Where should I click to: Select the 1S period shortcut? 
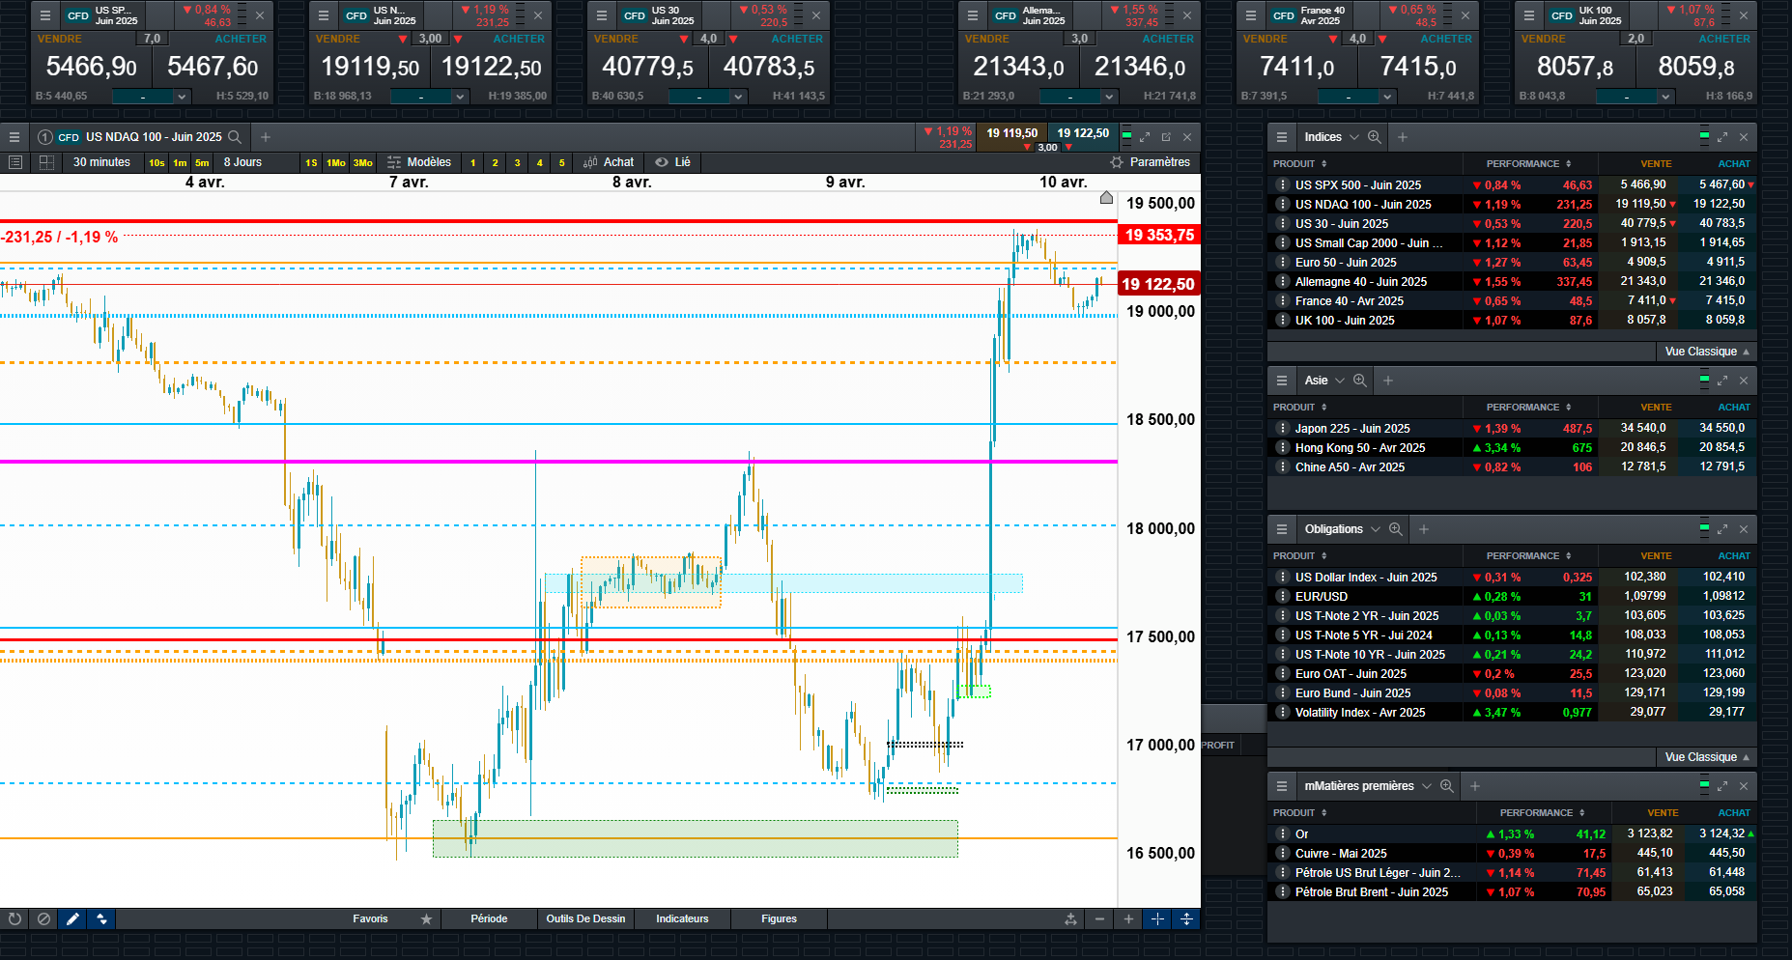[x=311, y=162]
